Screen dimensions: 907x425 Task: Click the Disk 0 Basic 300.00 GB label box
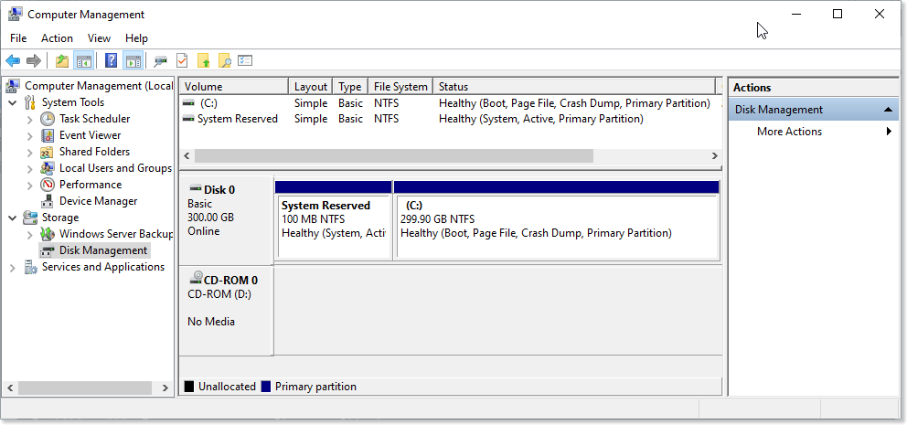click(226, 220)
